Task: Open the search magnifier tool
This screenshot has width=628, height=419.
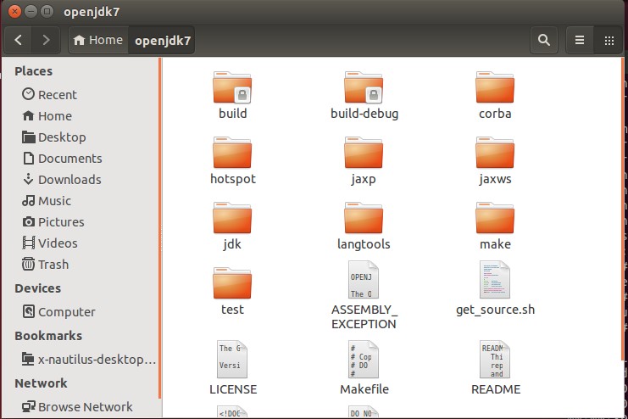Action: [x=543, y=40]
